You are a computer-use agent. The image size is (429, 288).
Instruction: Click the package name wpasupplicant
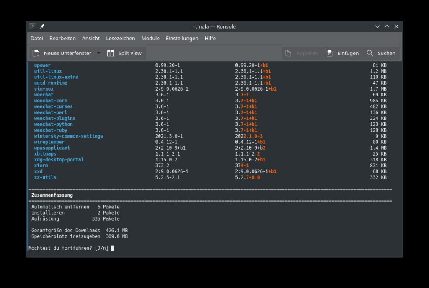pyautogui.click(x=52, y=148)
